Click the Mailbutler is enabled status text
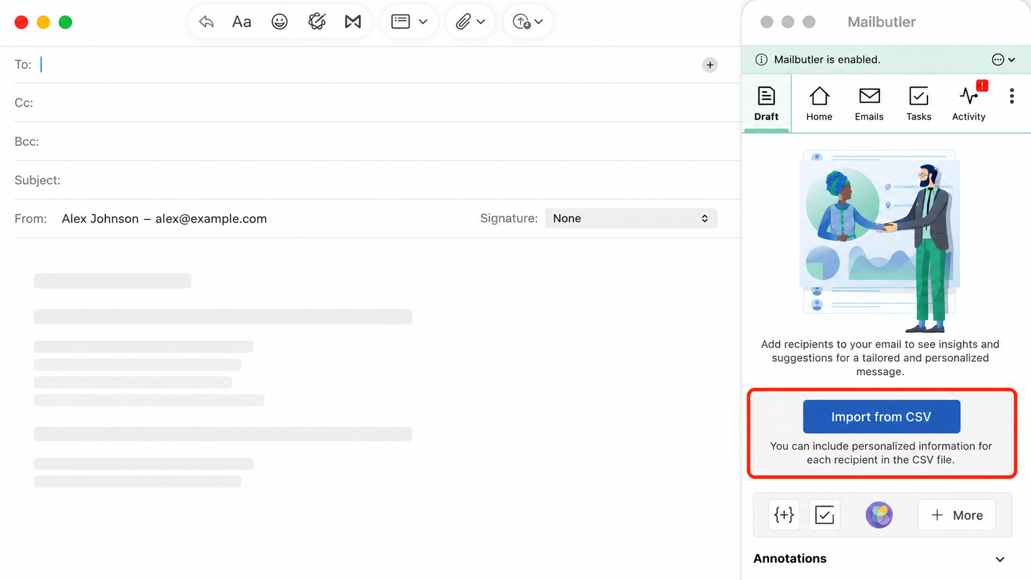1031x580 pixels. [827, 60]
